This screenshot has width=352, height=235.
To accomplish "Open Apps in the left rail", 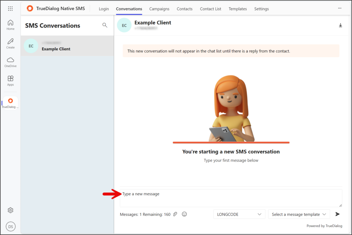I will tap(10, 81).
